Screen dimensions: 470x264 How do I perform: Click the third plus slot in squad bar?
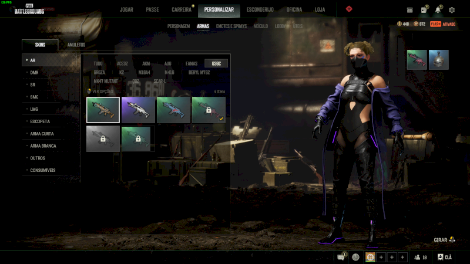pyautogui.click(x=402, y=257)
